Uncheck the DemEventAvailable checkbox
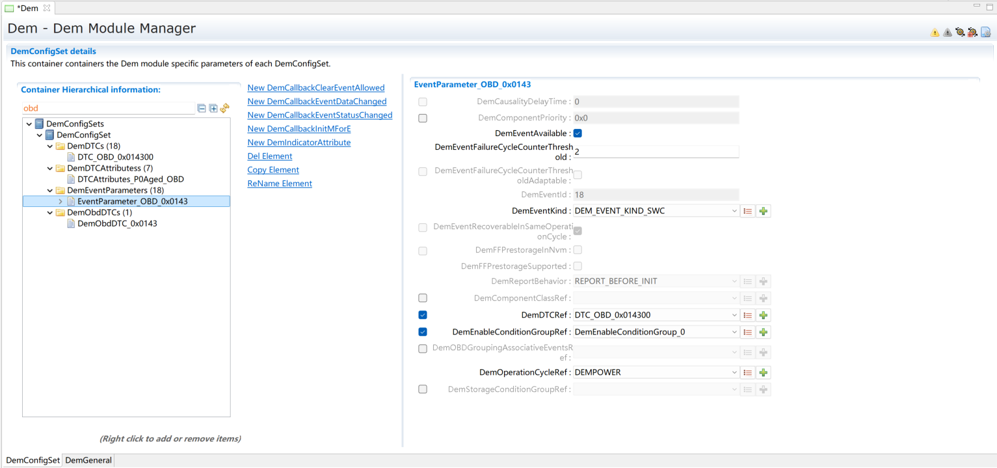This screenshot has width=997, height=468. click(x=578, y=133)
